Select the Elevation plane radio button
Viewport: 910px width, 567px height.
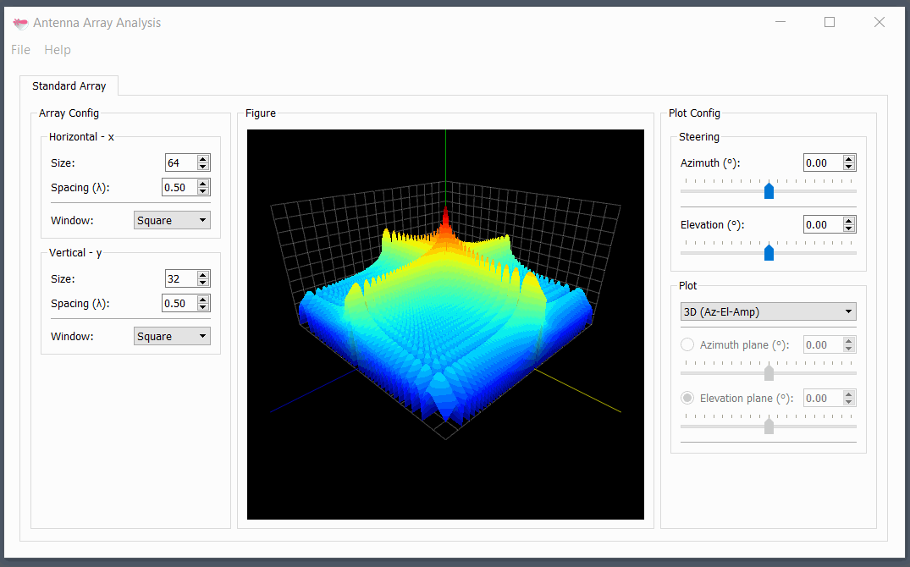(687, 398)
